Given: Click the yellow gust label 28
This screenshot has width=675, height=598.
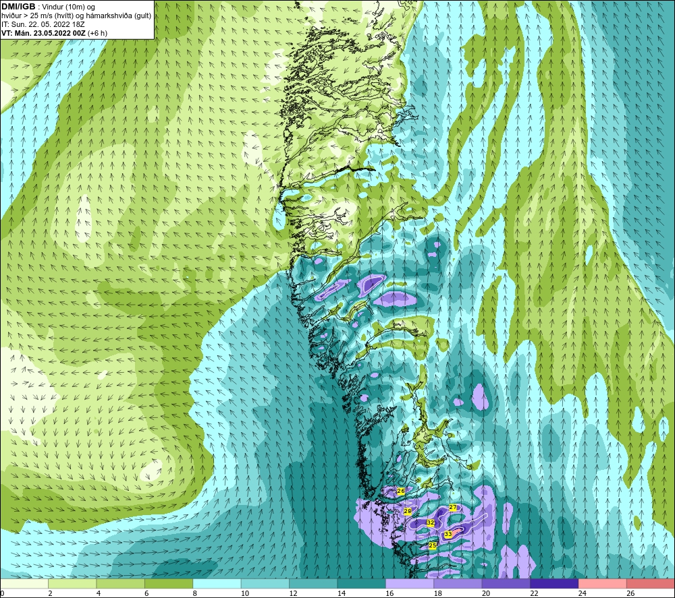Looking at the screenshot, I should click(x=408, y=511).
